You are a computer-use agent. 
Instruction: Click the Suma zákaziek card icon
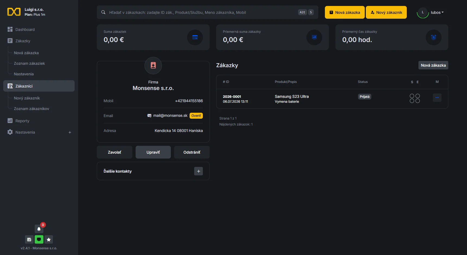click(195, 37)
